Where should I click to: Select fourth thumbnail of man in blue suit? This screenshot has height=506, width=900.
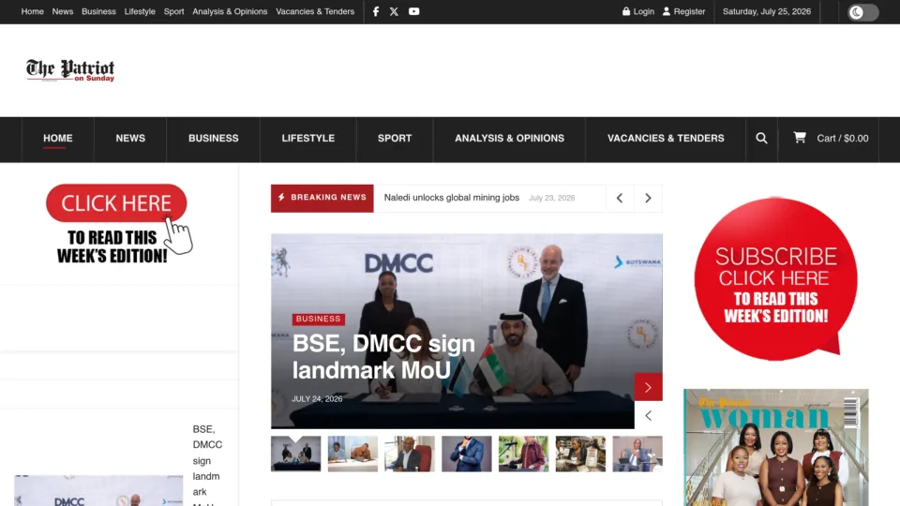[x=467, y=454]
